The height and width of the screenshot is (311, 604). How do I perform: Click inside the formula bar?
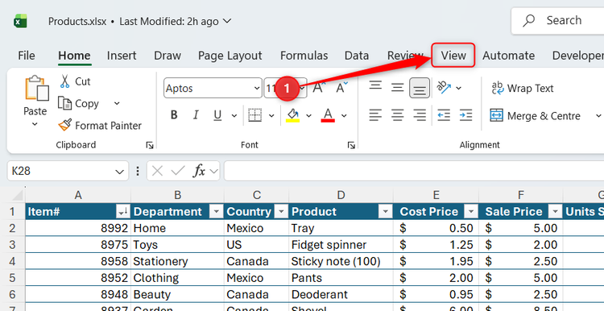point(414,171)
